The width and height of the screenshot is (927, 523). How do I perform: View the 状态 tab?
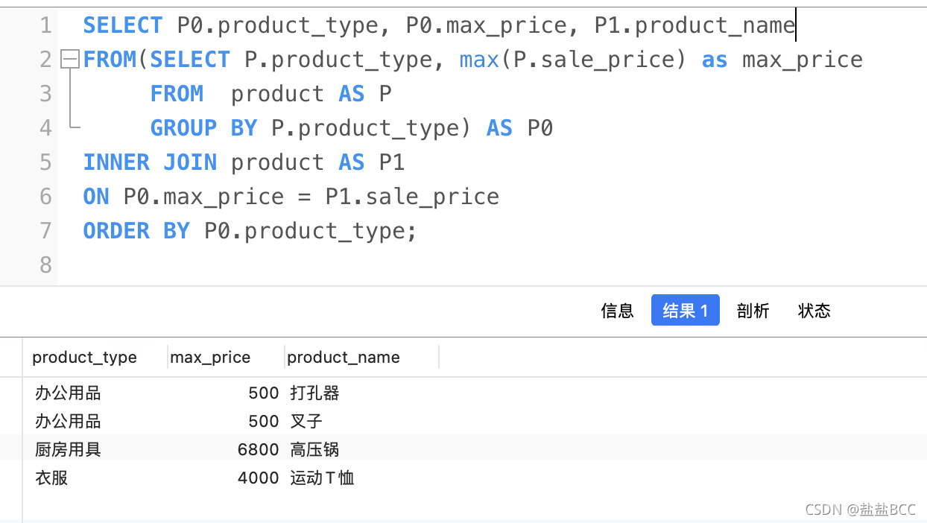point(814,311)
